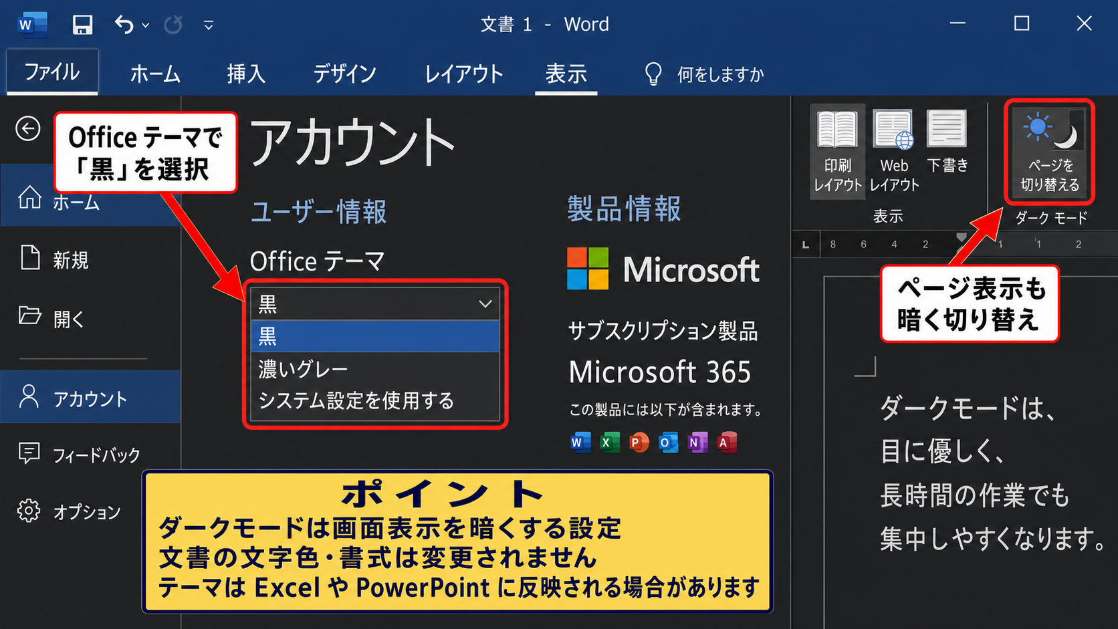
Task: Click the OneNote product icon
Action: click(x=697, y=442)
